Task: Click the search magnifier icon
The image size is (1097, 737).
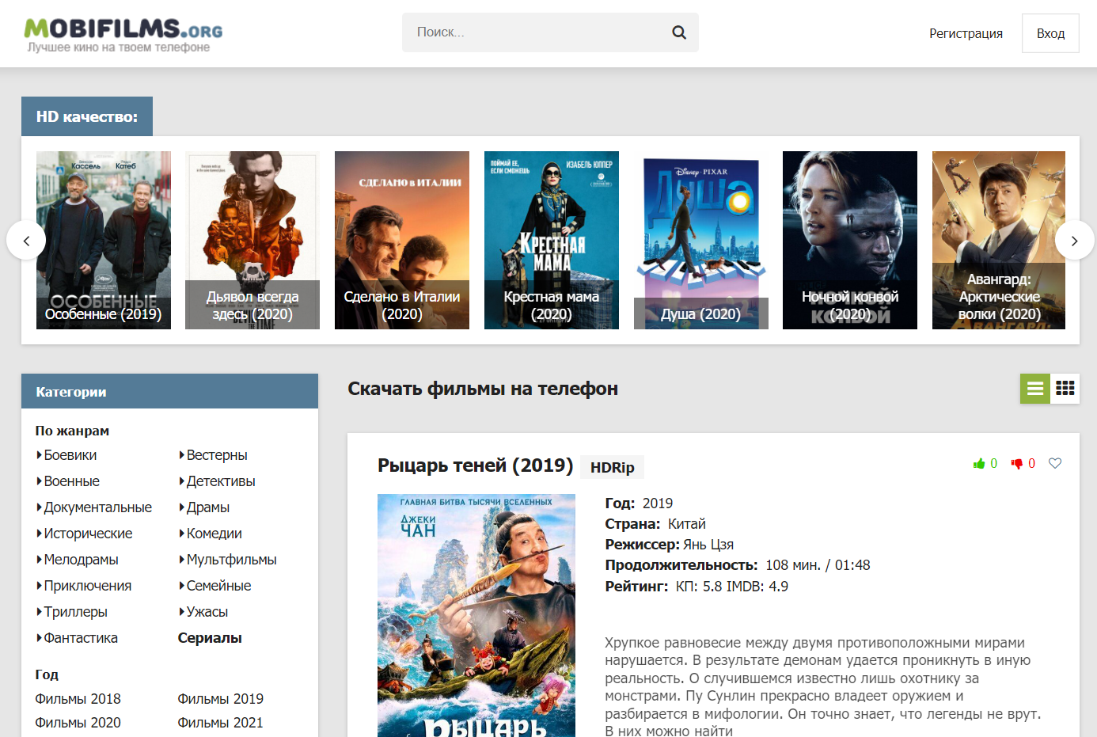Action: click(x=679, y=32)
